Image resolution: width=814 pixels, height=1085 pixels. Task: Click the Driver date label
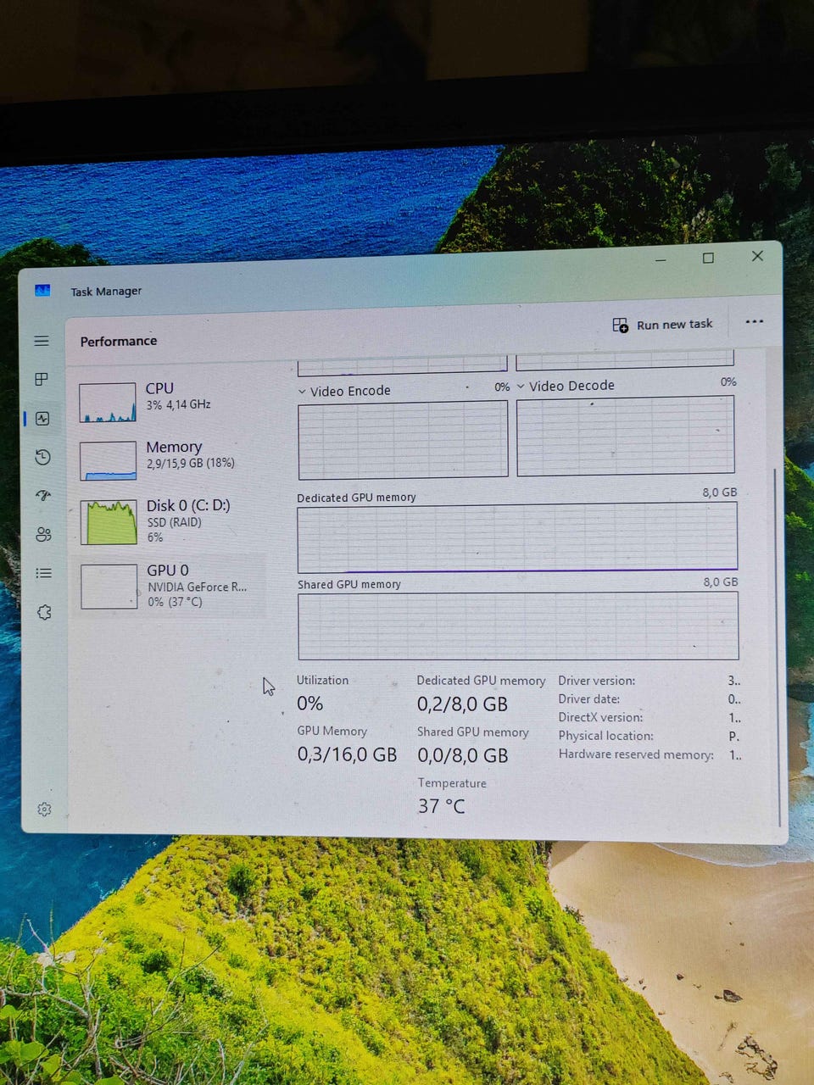pyautogui.click(x=588, y=699)
